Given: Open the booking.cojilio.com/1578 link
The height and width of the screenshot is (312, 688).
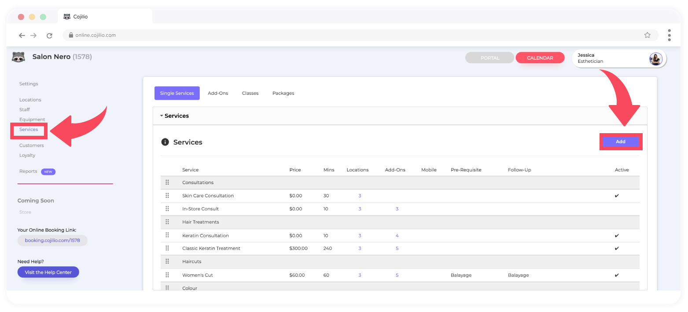Looking at the screenshot, I should (52, 240).
